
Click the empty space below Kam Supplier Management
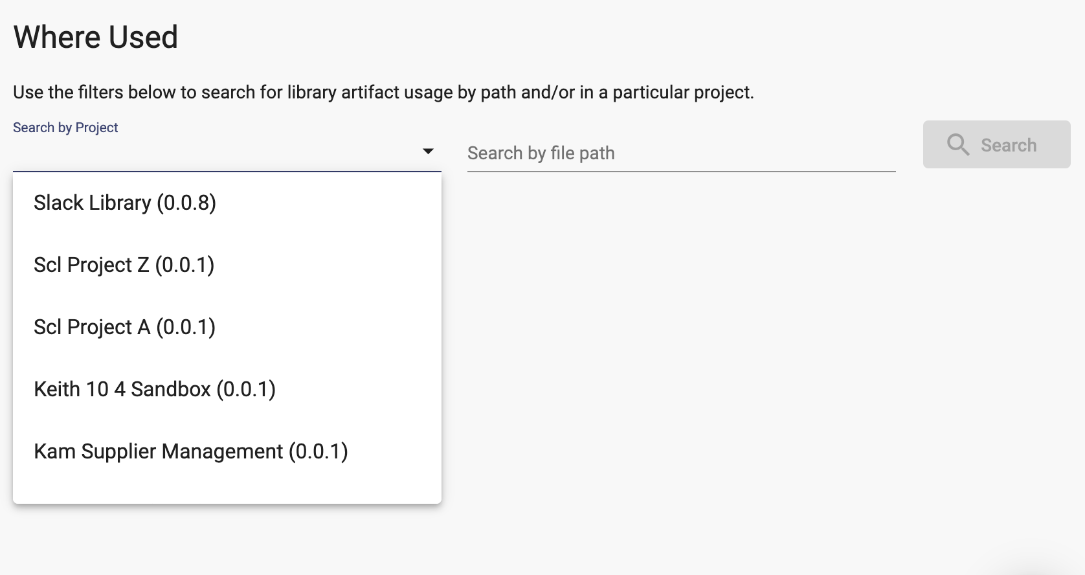point(227,492)
